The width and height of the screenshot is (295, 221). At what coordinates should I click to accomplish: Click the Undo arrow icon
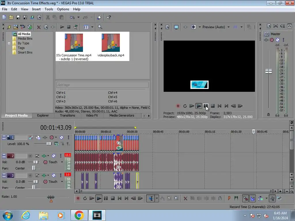72,17
